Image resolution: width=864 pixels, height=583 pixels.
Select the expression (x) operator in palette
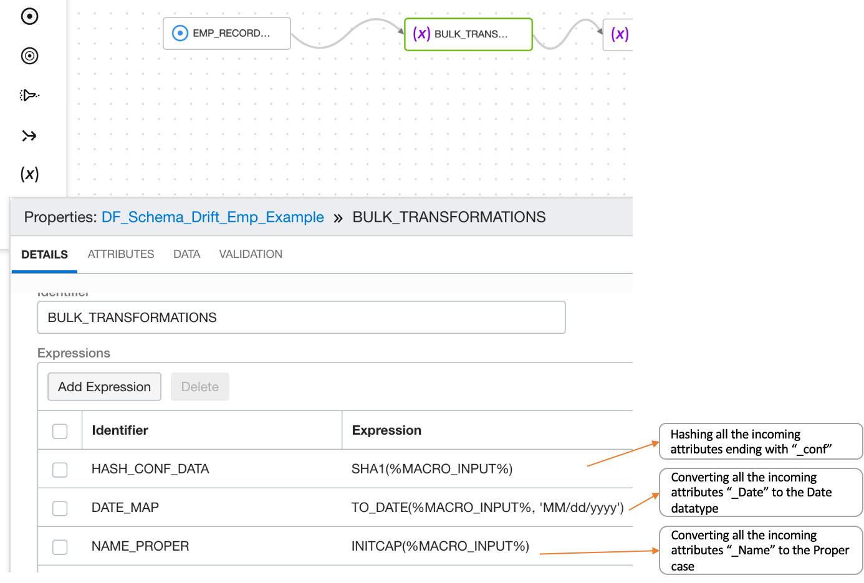tap(29, 174)
